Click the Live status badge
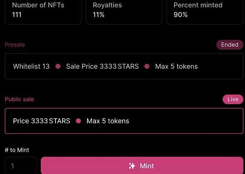The image size is (245, 174). [233, 99]
